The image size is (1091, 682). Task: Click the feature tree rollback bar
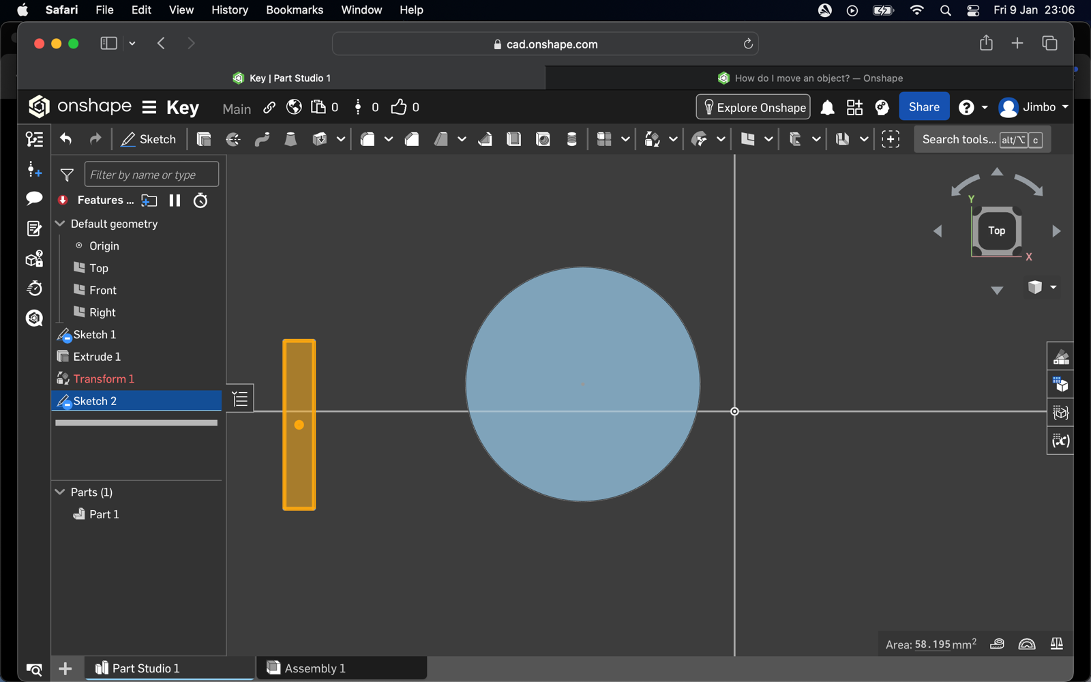pyautogui.click(x=136, y=423)
